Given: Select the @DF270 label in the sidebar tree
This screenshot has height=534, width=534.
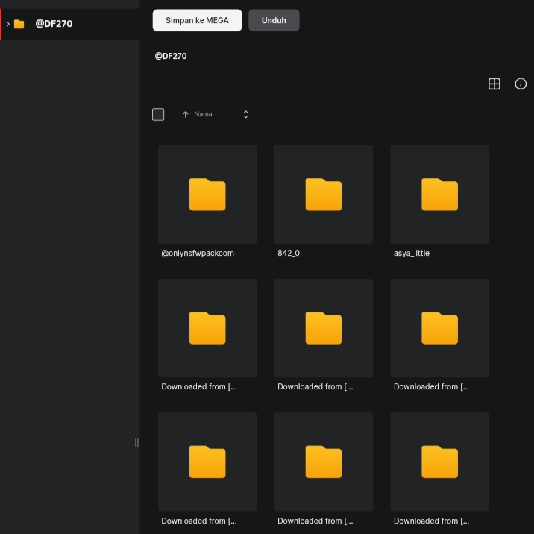Looking at the screenshot, I should click(54, 24).
